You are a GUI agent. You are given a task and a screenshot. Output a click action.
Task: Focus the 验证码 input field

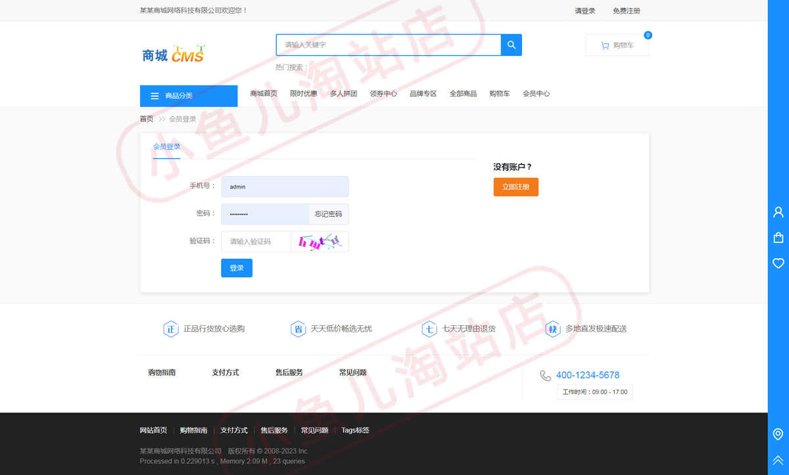click(x=256, y=242)
